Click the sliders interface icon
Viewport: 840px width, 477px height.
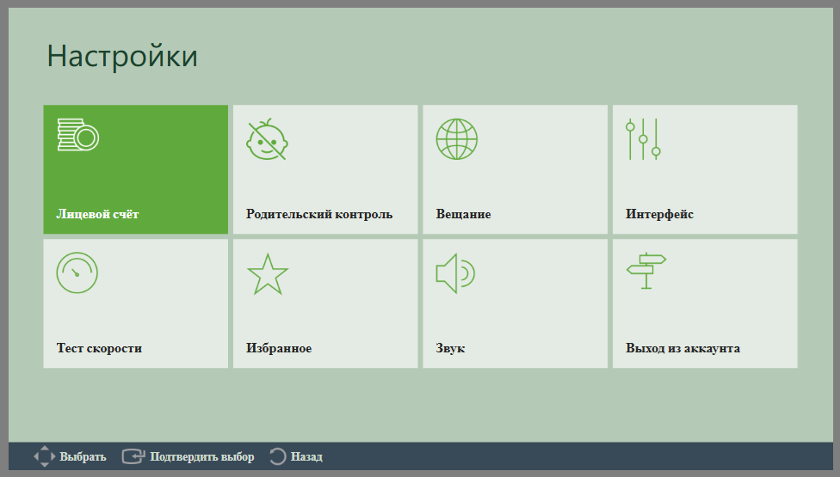click(x=643, y=139)
